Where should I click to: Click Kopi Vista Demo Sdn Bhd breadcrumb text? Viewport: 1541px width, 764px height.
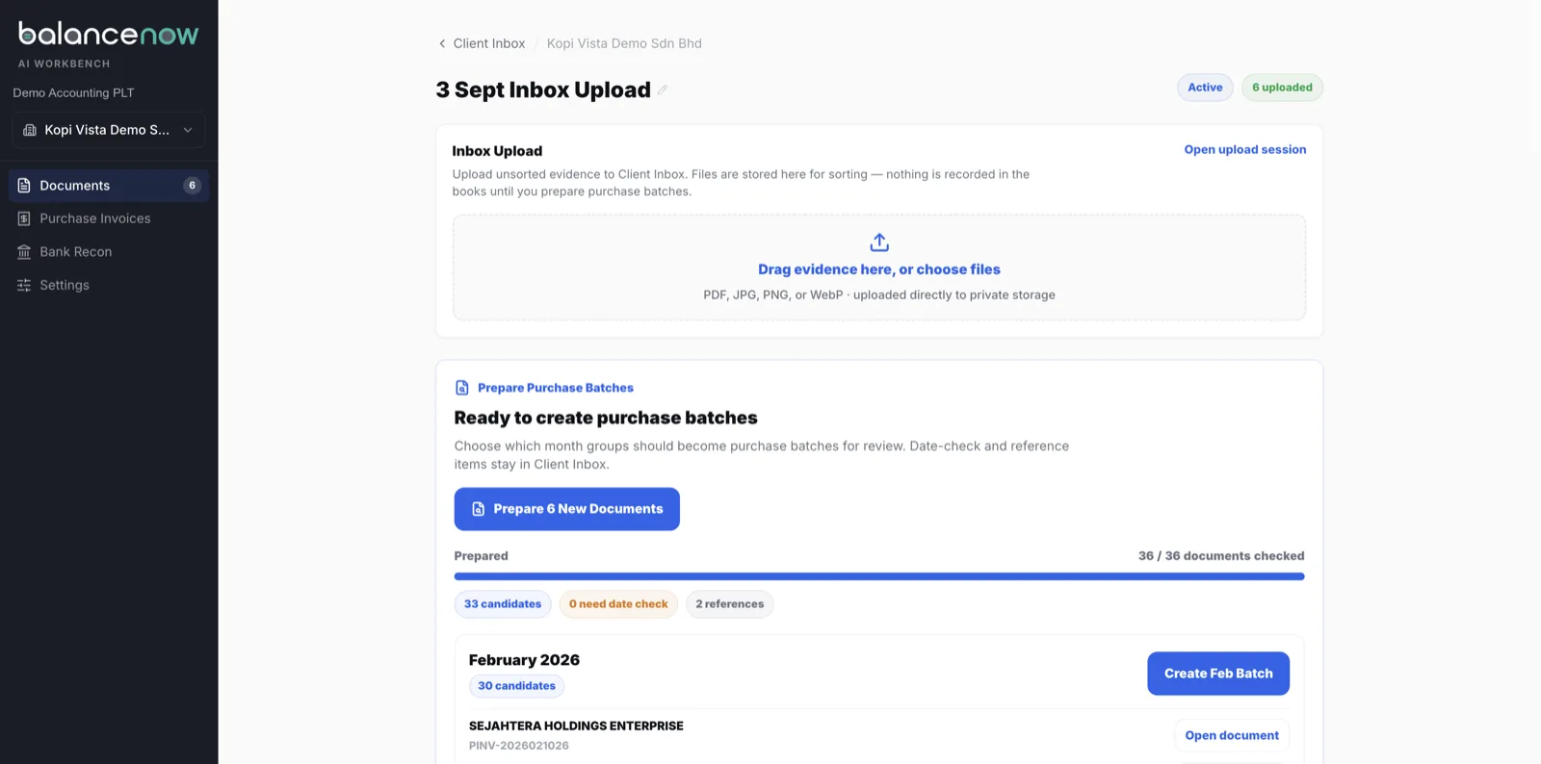point(624,43)
